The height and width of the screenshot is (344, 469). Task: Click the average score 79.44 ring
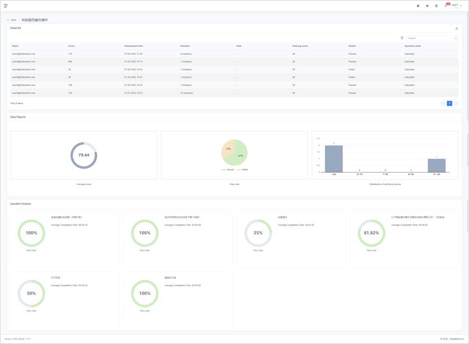(84, 155)
